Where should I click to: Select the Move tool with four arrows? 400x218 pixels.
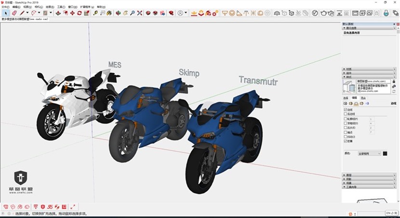(x=72, y=13)
